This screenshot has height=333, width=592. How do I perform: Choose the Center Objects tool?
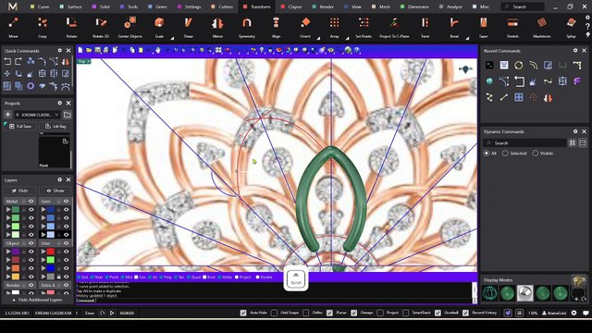[129, 27]
